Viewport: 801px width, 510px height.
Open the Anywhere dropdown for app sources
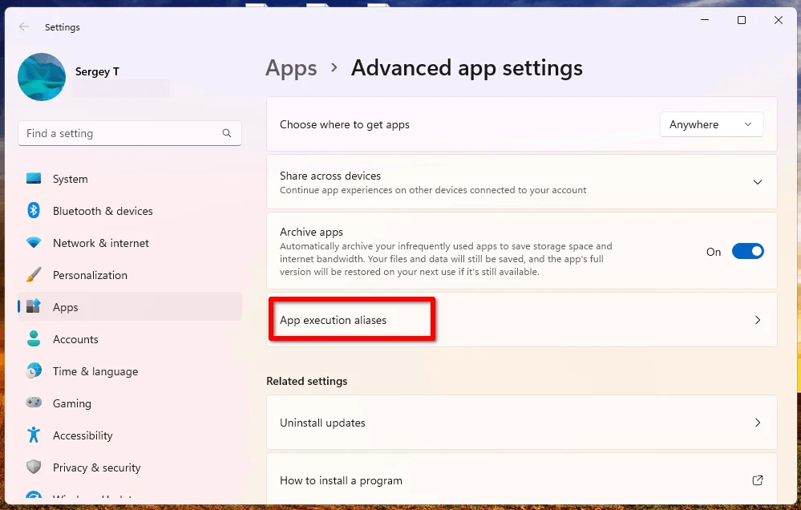point(711,124)
